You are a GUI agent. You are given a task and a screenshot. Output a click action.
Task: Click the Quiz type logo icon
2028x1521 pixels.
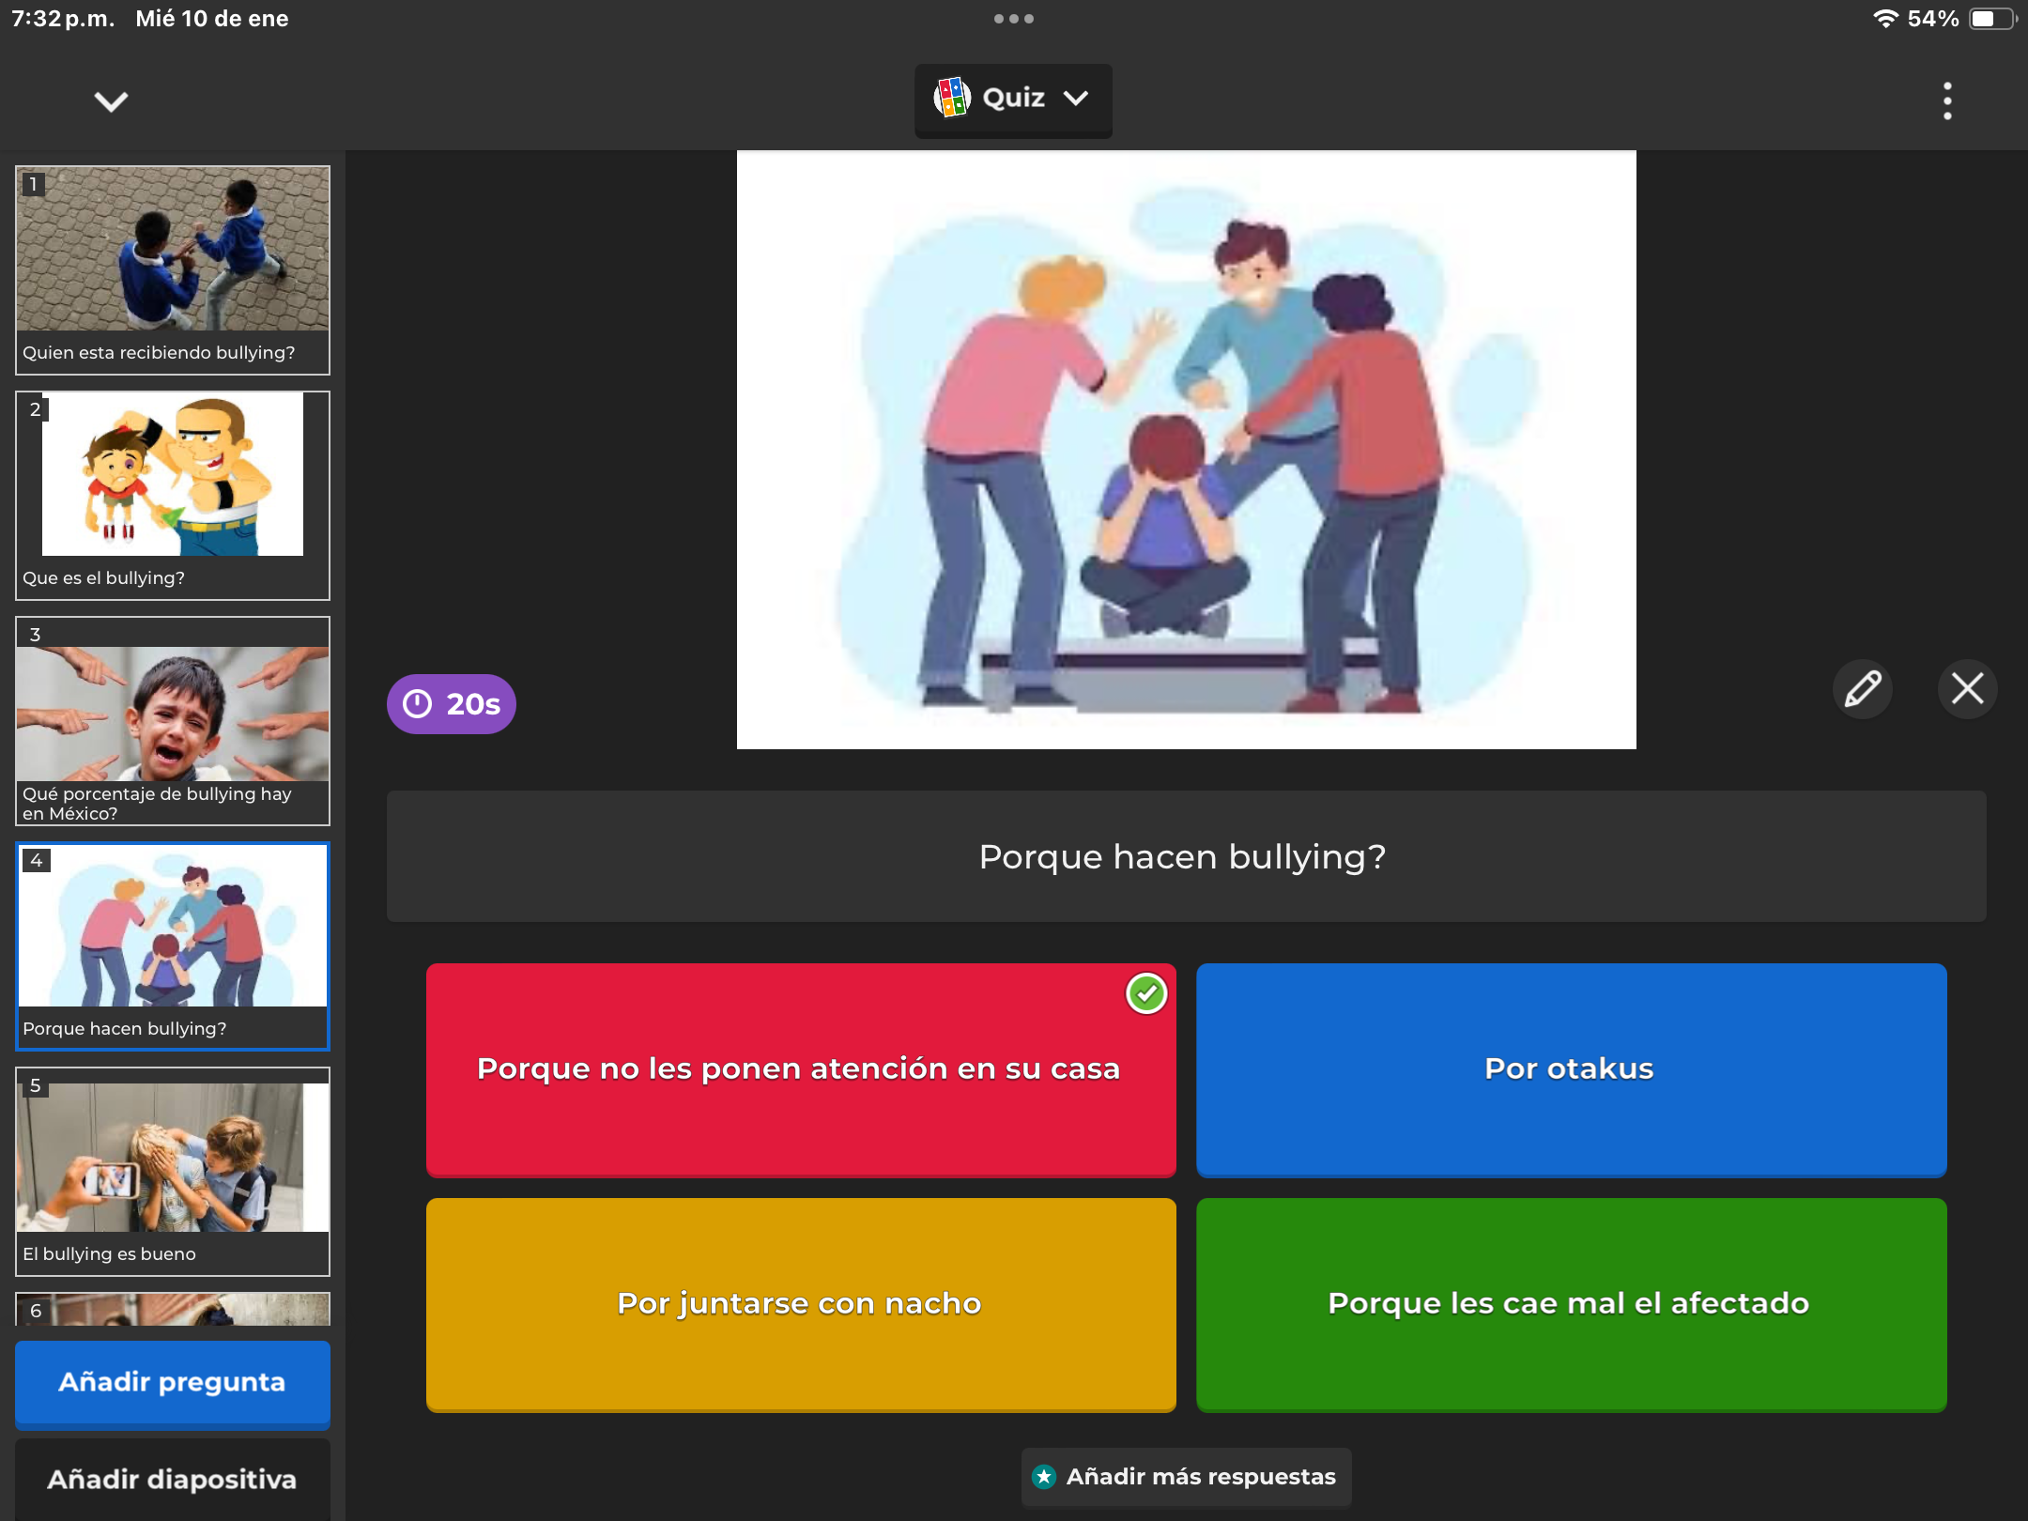point(951,98)
